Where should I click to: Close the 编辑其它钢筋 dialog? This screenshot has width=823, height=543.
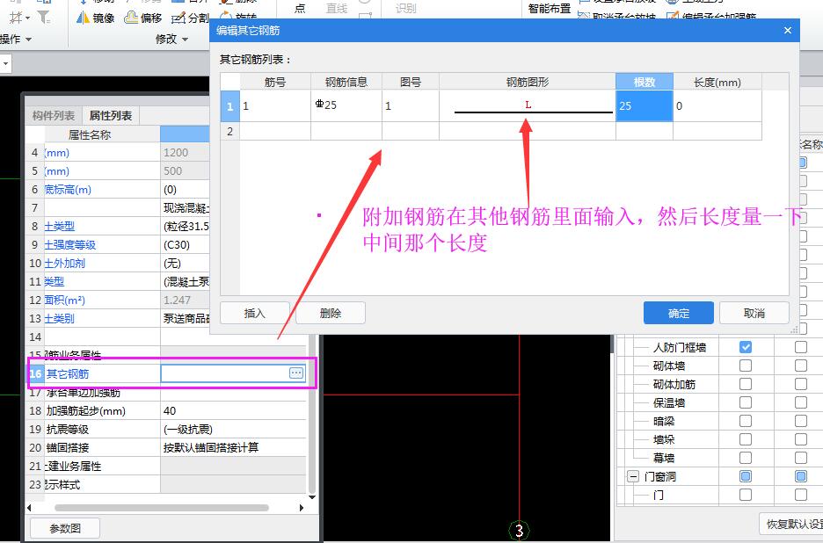click(x=787, y=31)
